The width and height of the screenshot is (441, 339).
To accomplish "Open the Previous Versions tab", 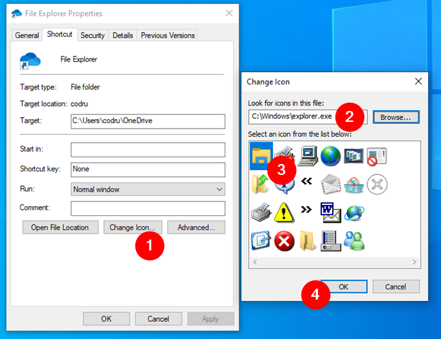I will pyautogui.click(x=167, y=35).
